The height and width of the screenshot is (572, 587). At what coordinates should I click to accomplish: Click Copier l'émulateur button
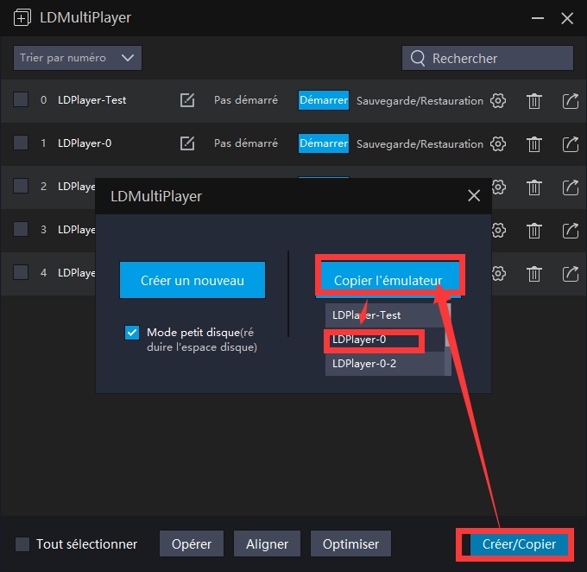(388, 280)
